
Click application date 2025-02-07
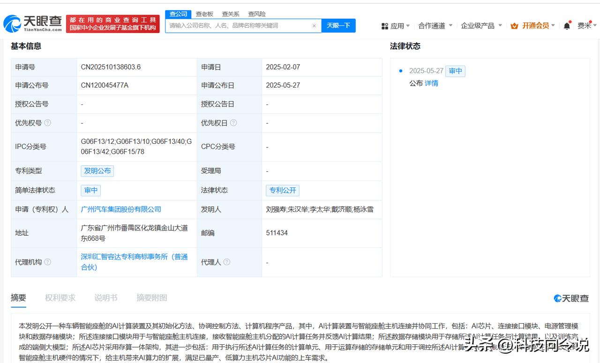283,67
